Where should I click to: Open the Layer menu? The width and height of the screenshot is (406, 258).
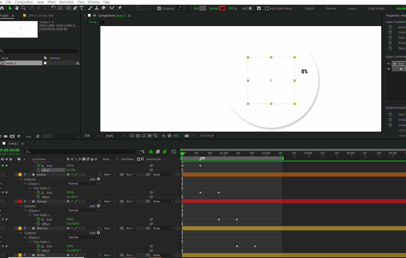40,2
